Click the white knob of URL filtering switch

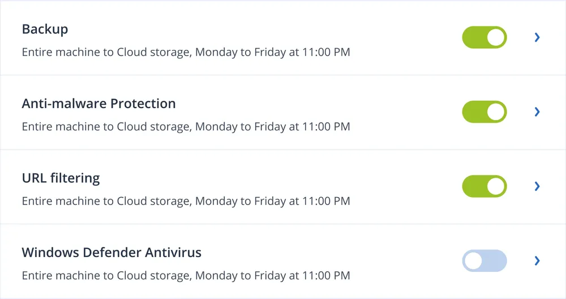pyautogui.click(x=496, y=186)
